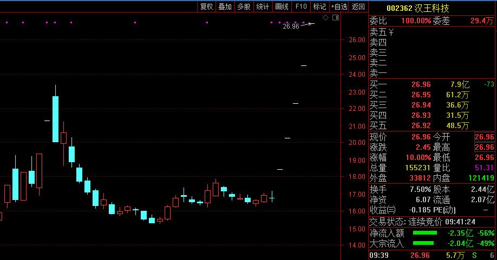Click the 股本 value 2.44亿
The width and height of the screenshot is (497, 260).
482,190
